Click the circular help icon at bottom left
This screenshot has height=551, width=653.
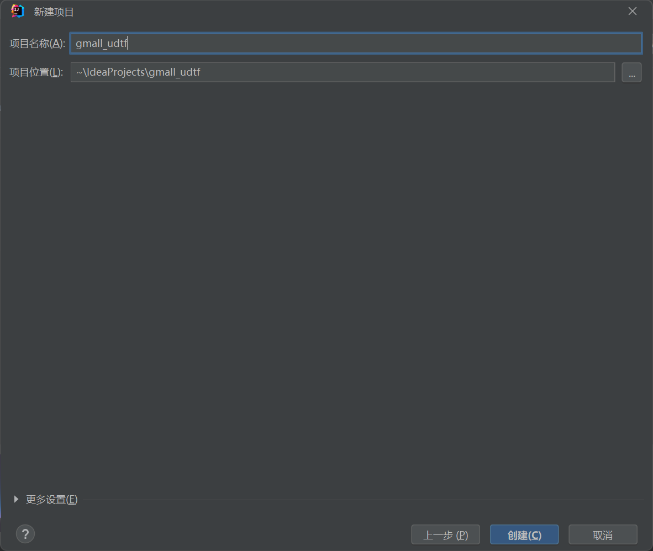click(25, 533)
